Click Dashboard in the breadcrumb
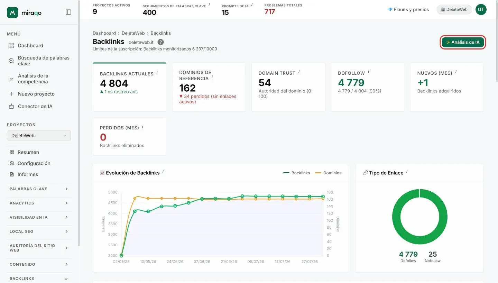Image resolution: width=498 pixels, height=283 pixels. pos(104,33)
